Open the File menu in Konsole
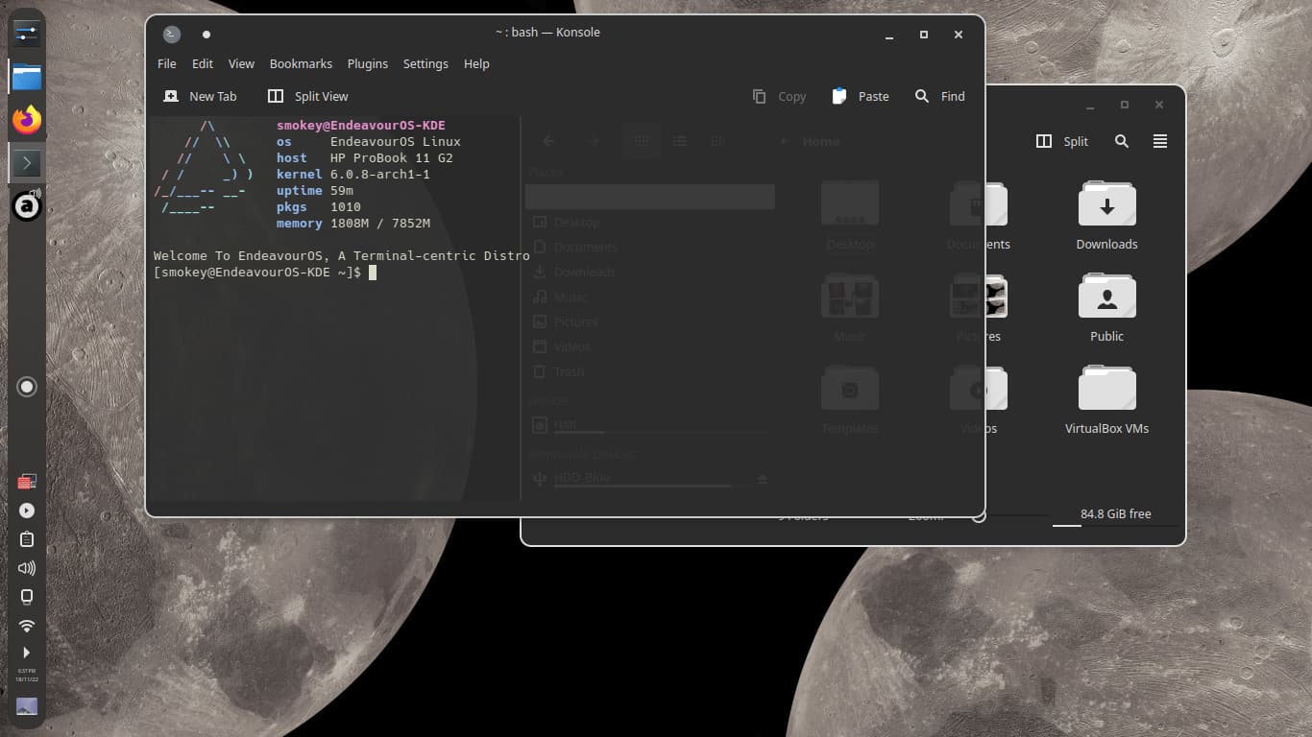 167,64
